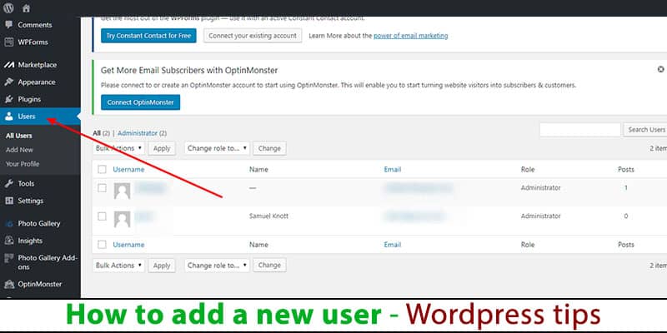Click the Tools wrench icon

[x=9, y=183]
